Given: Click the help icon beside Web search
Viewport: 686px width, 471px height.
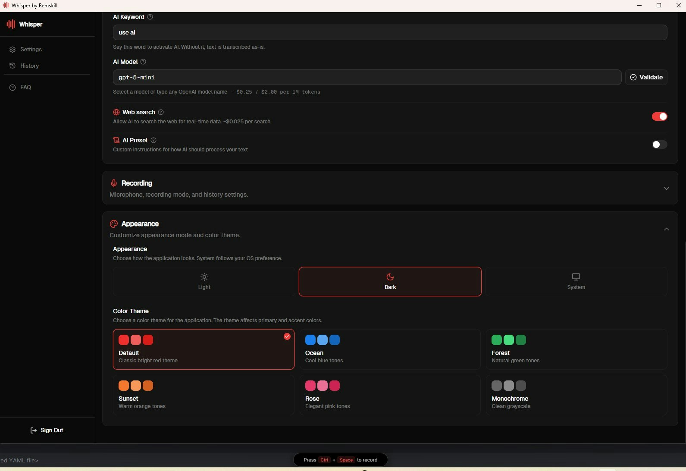Looking at the screenshot, I should point(161,112).
